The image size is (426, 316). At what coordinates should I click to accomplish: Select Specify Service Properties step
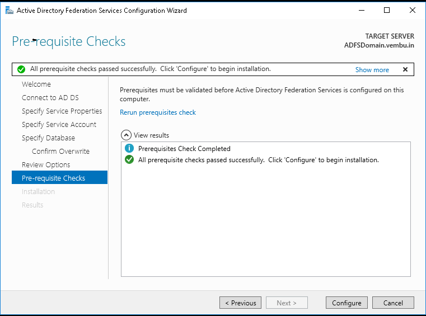(62, 111)
